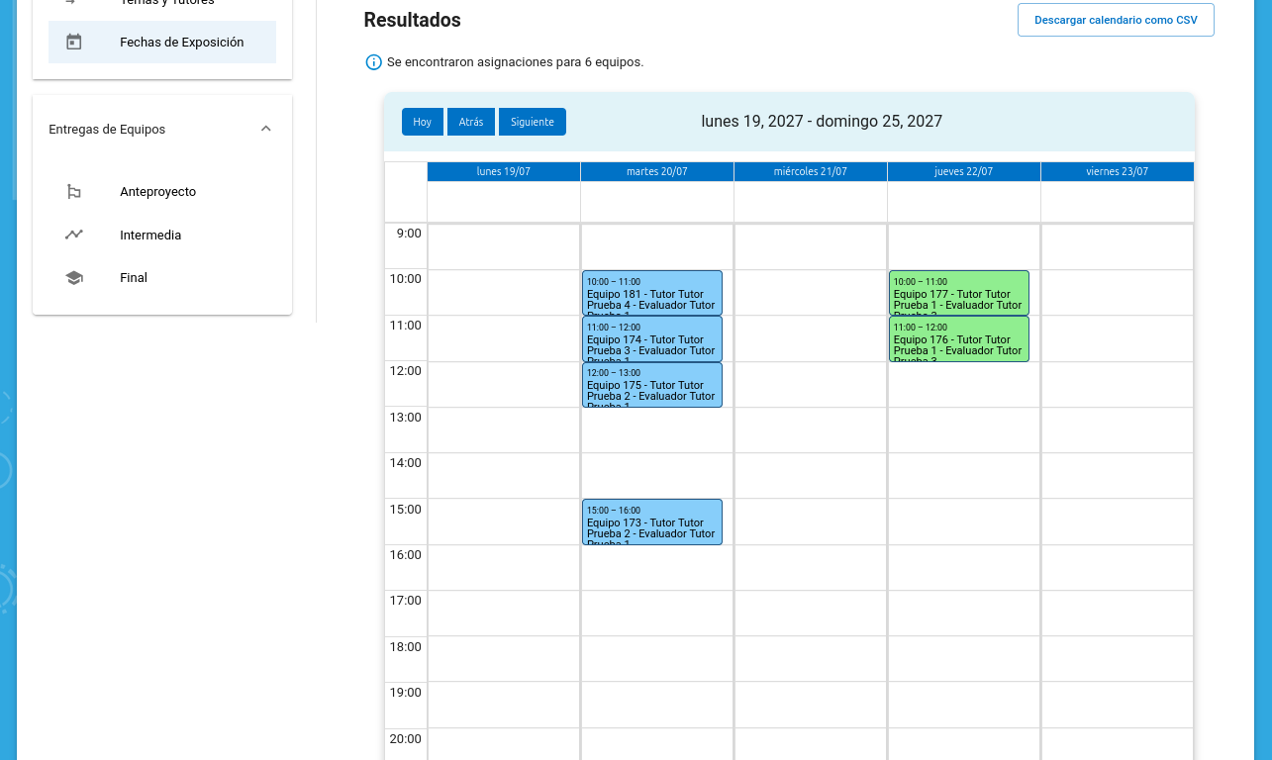Advance using the Siguiente button
This screenshot has height=760, width=1272.
click(533, 122)
